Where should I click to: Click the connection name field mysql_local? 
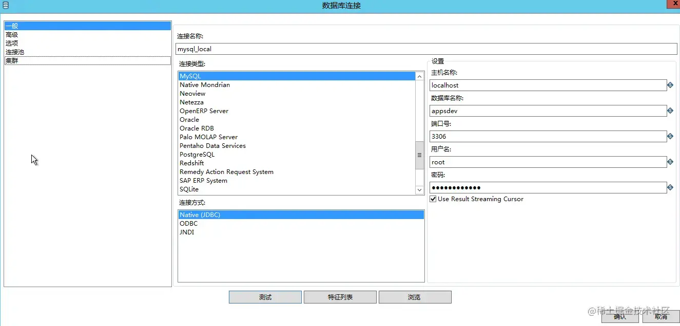coord(426,49)
